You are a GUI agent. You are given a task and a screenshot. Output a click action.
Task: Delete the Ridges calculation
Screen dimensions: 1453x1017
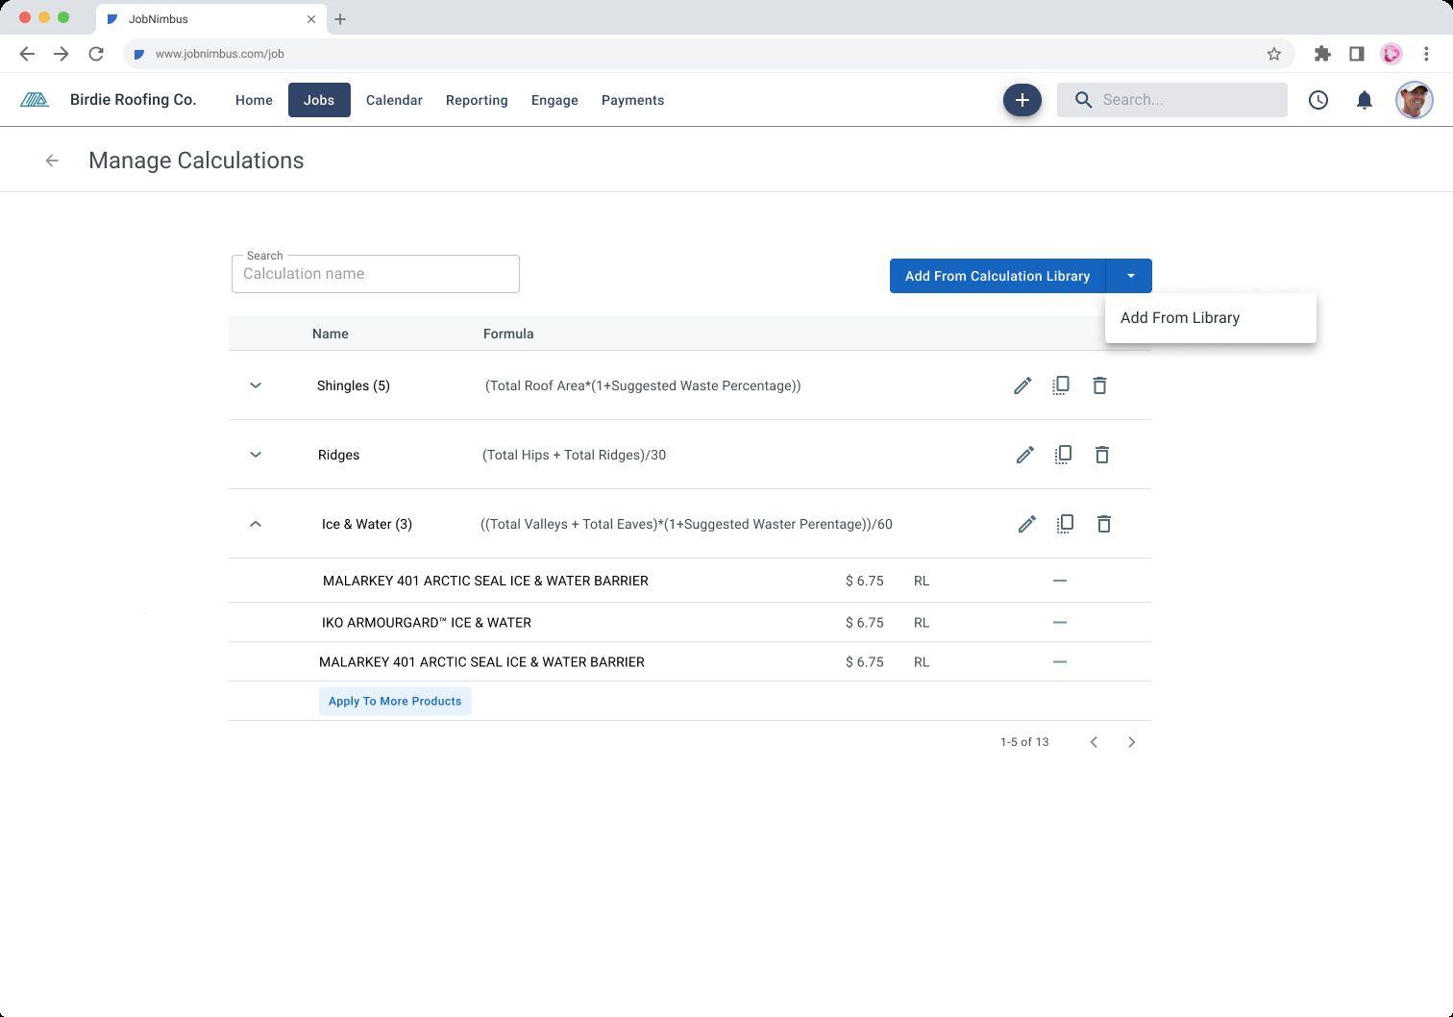pos(1102,455)
